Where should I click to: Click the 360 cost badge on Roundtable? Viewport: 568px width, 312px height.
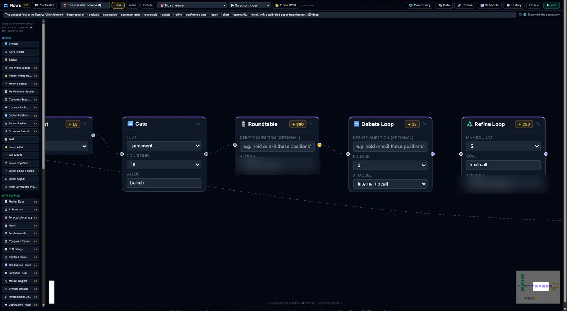298,124
